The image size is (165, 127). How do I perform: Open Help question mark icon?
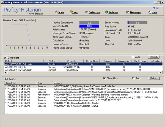point(150,12)
